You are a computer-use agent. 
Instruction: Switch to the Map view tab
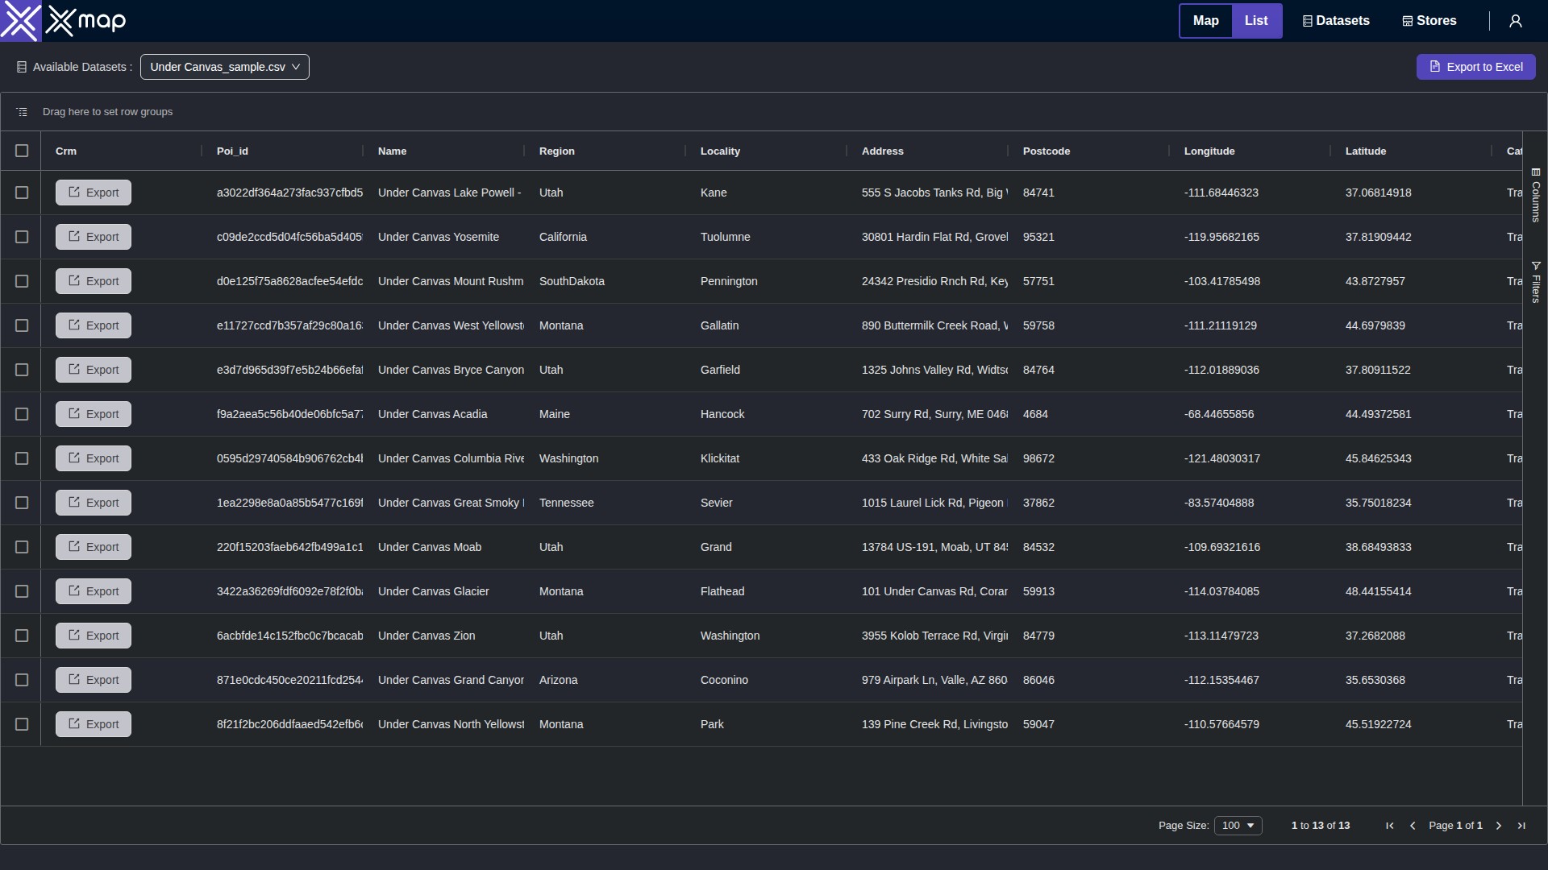[x=1205, y=21]
